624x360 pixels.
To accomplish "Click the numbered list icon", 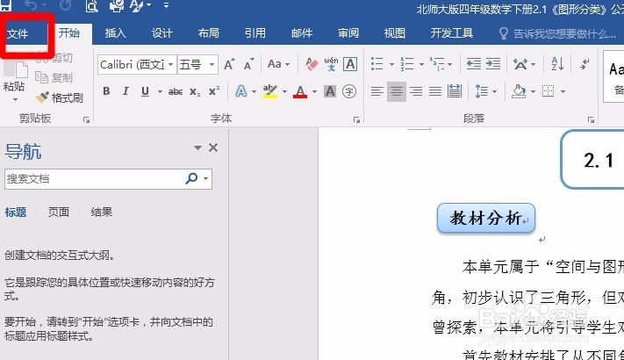I will pos(406,64).
